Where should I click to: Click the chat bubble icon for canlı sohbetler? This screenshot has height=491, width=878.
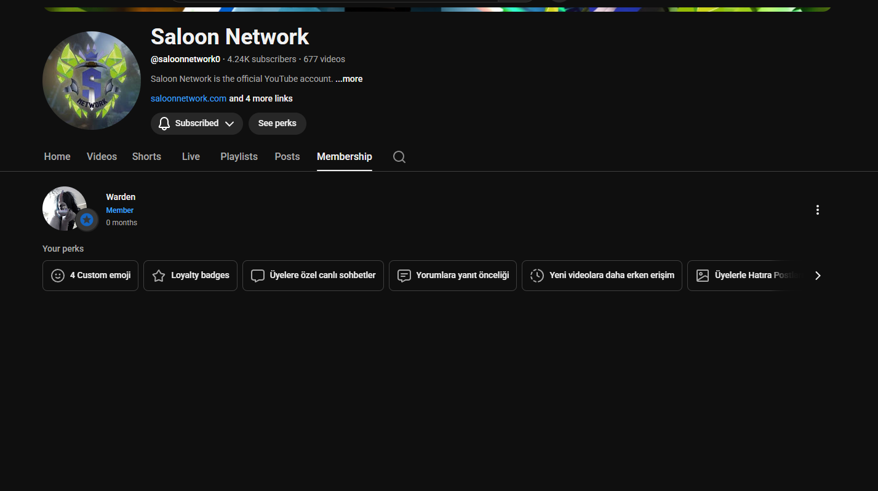[258, 276]
